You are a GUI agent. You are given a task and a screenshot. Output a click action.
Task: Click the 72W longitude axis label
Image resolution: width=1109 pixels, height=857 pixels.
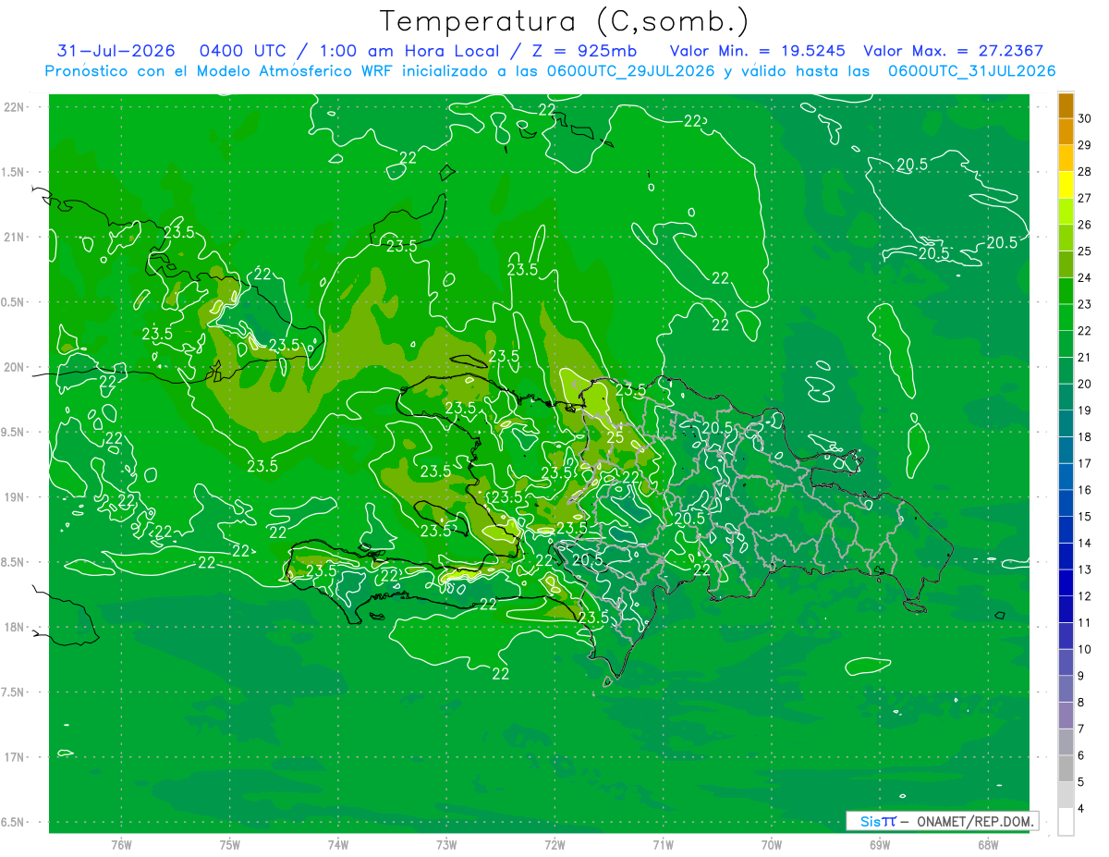click(x=554, y=844)
